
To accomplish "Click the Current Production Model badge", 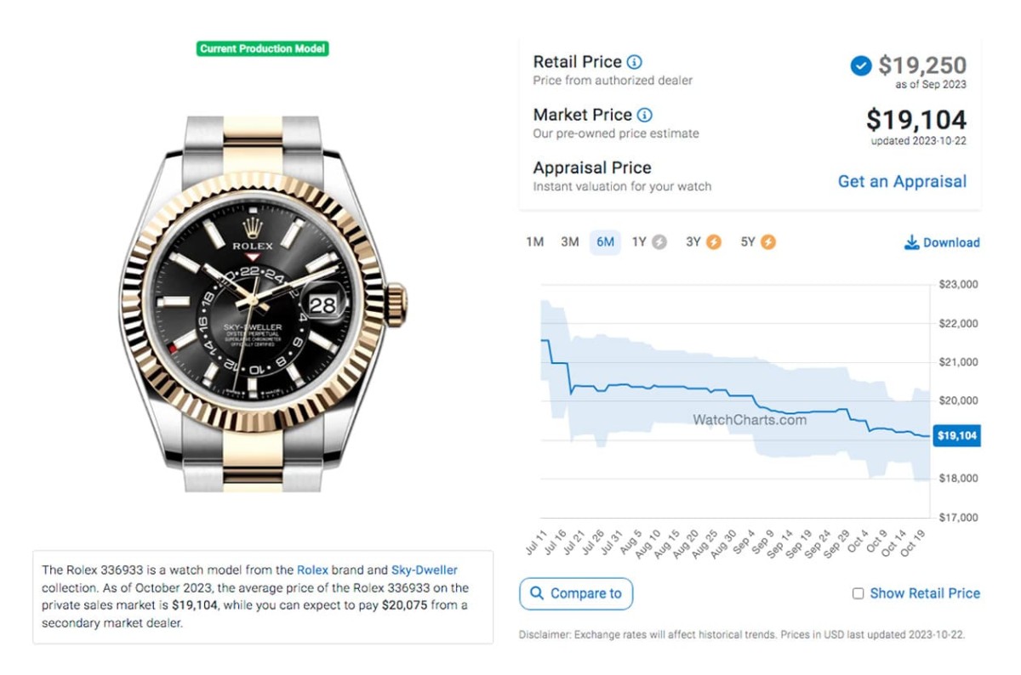I will [x=263, y=48].
